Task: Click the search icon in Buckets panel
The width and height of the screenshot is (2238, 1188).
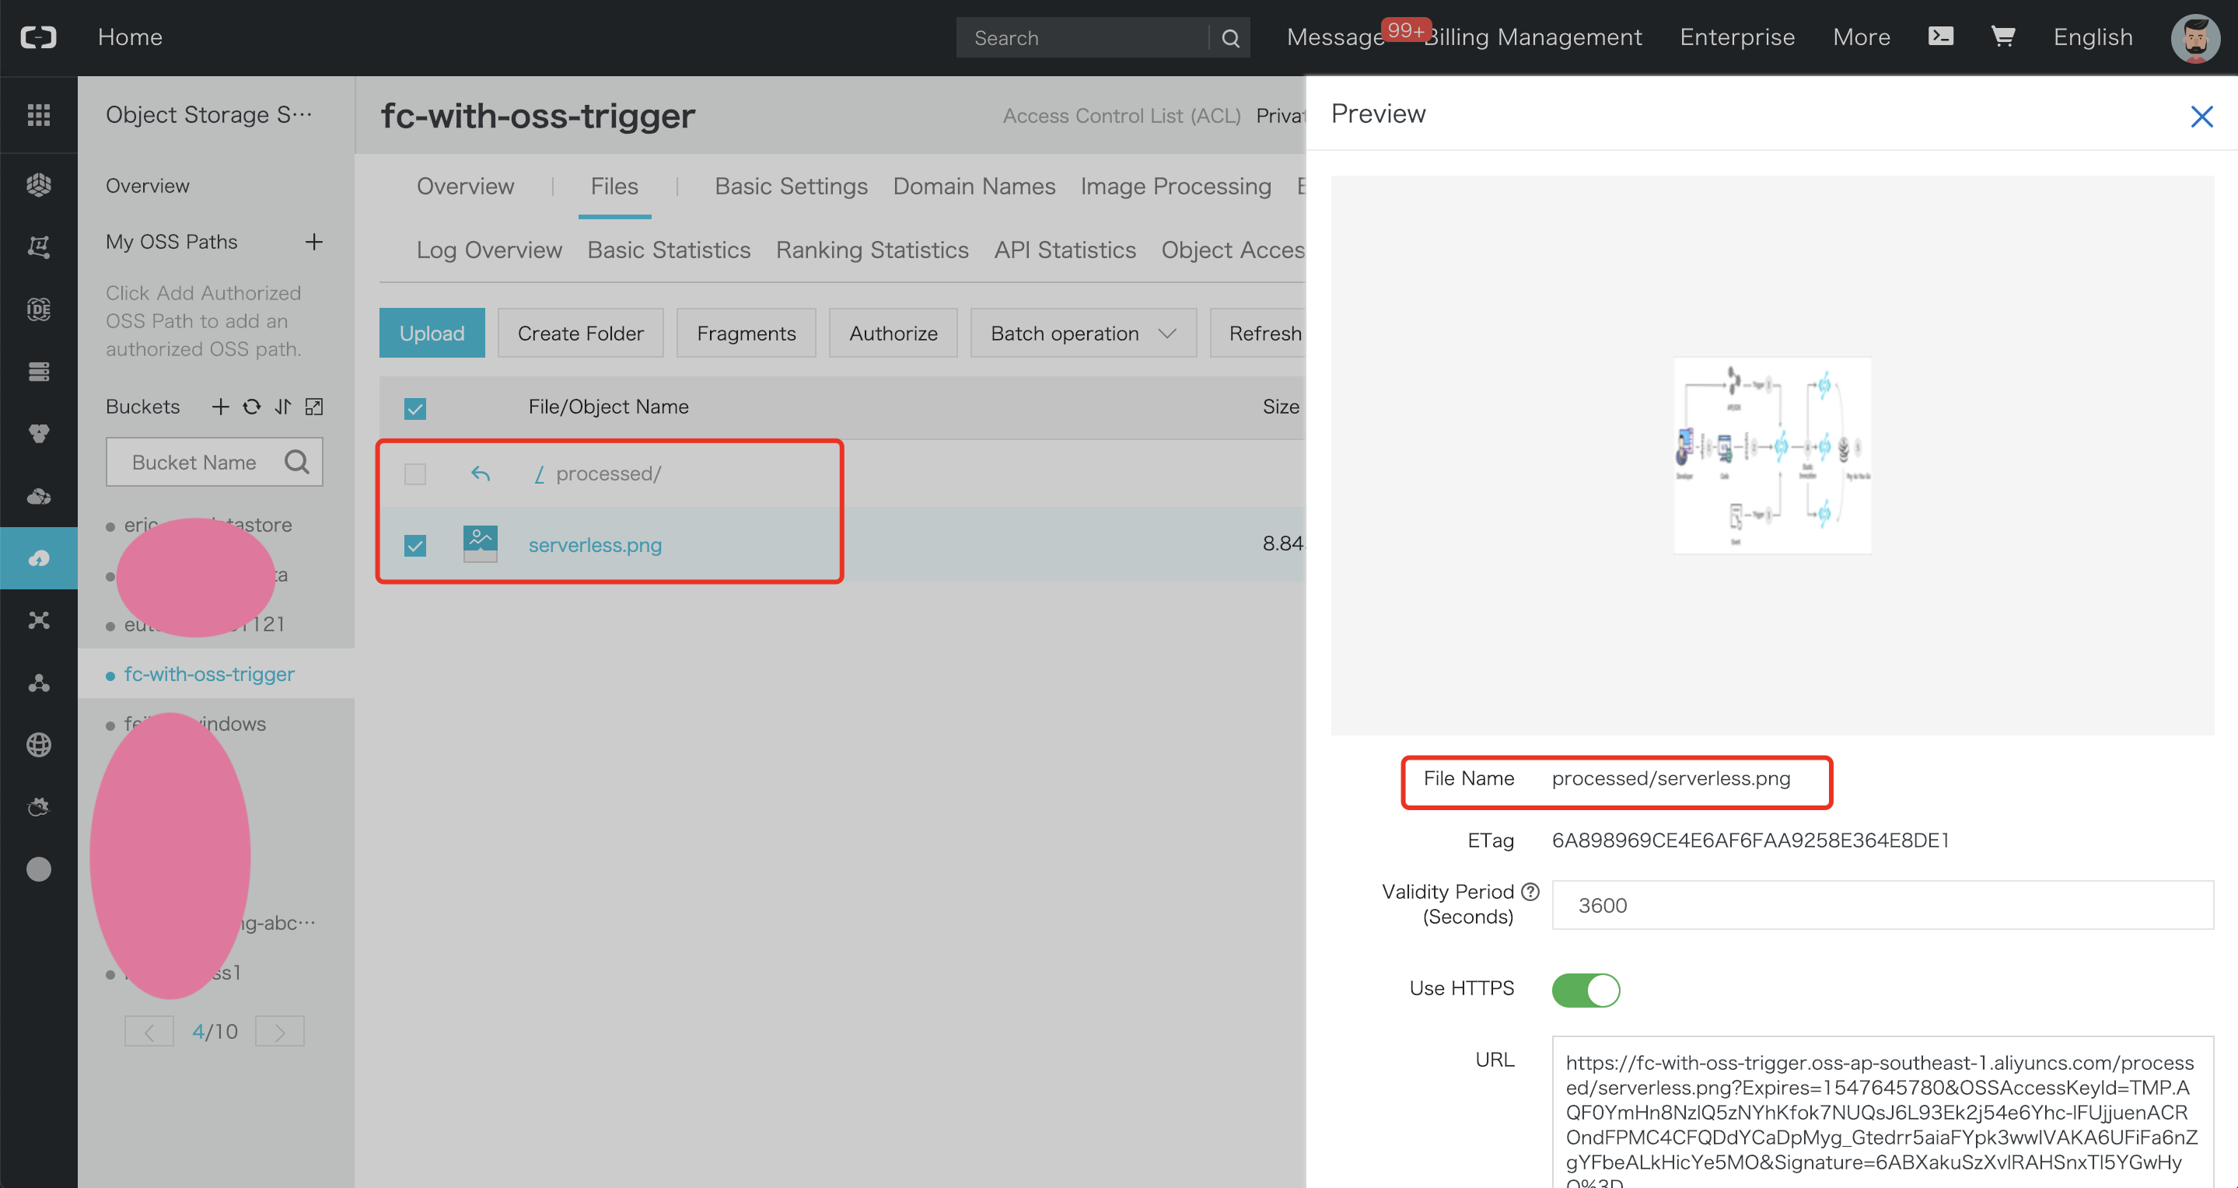Action: coord(296,460)
